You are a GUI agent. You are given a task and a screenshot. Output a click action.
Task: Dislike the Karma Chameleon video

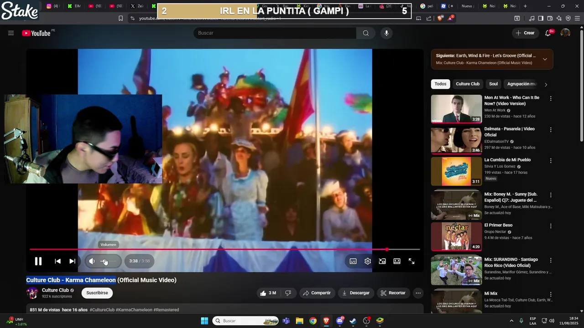(288, 293)
